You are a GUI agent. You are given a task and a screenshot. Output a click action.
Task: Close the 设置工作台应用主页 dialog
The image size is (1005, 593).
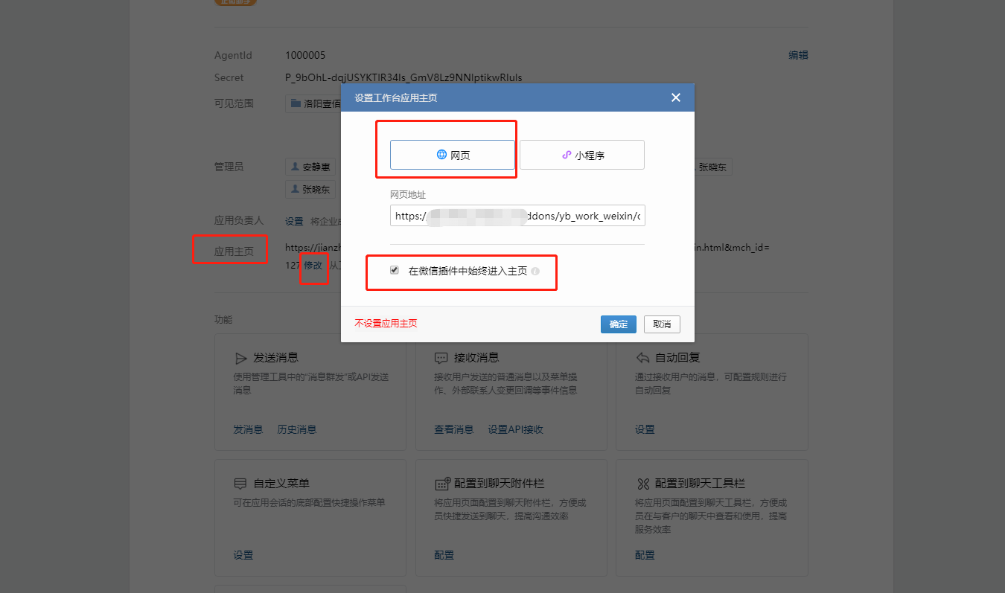(676, 97)
